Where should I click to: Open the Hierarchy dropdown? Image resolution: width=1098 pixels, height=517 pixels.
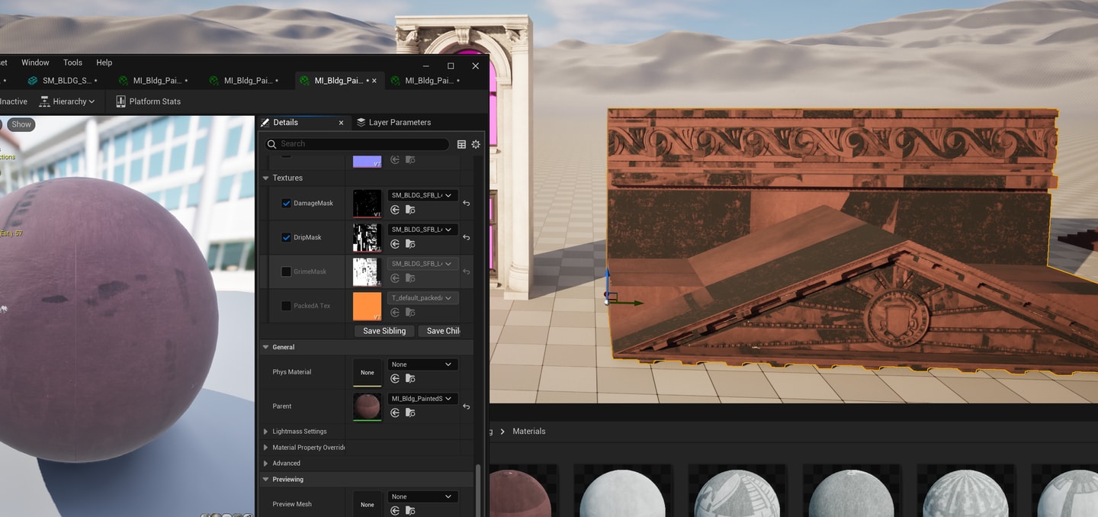pyautogui.click(x=67, y=101)
